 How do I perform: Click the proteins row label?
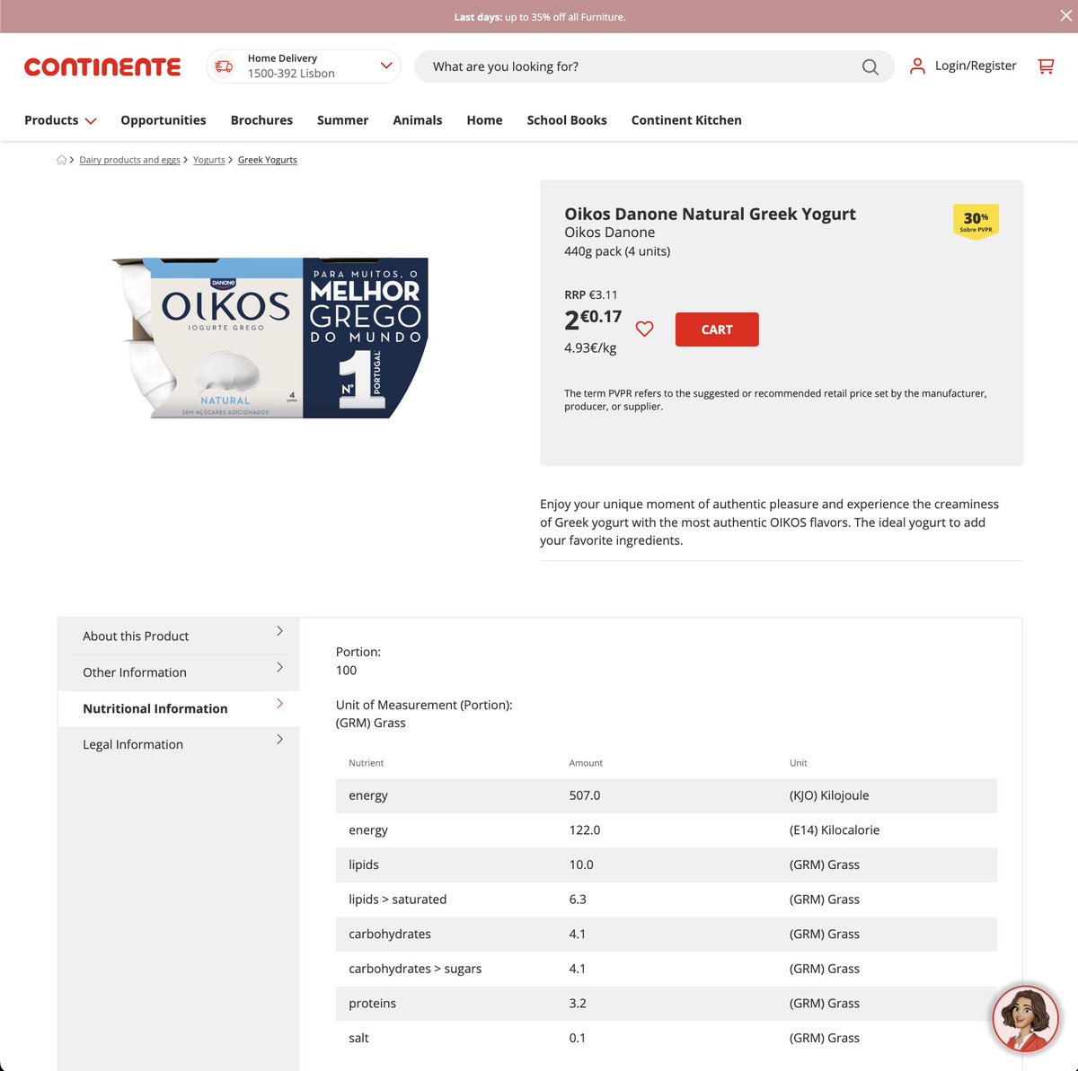(x=372, y=1004)
